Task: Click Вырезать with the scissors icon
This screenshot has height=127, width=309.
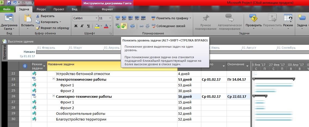Action: 45,16
